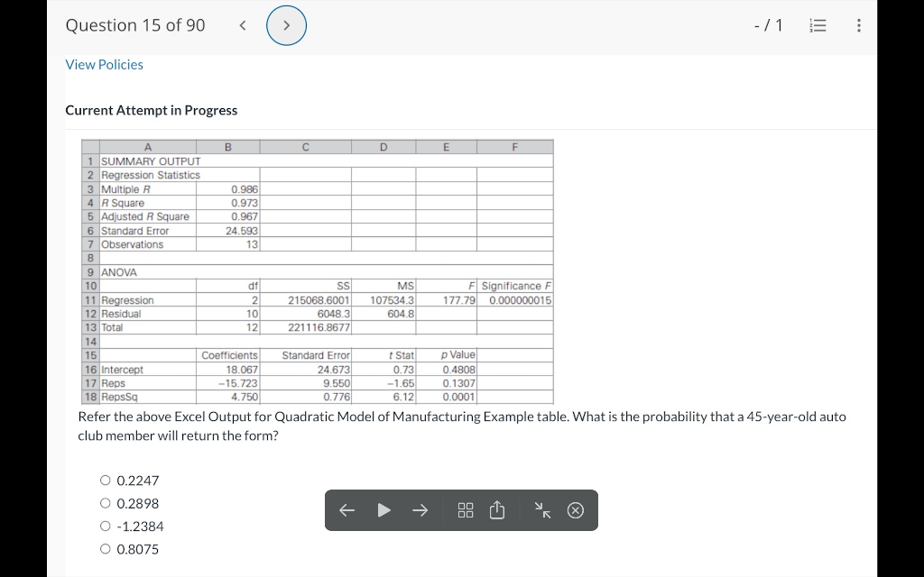Image resolution: width=924 pixels, height=577 pixels.
Task: Click the Excel summary output table image
Action: 318,270
